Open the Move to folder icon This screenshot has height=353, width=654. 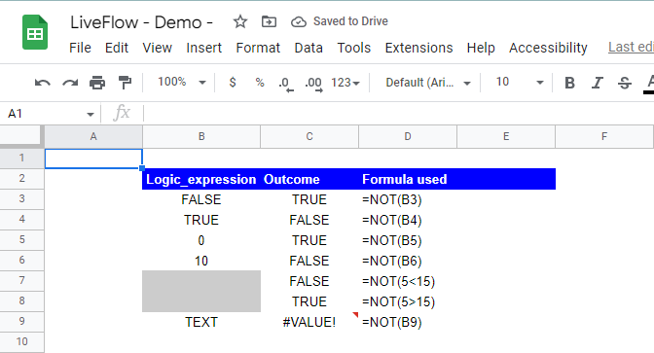[x=269, y=21]
